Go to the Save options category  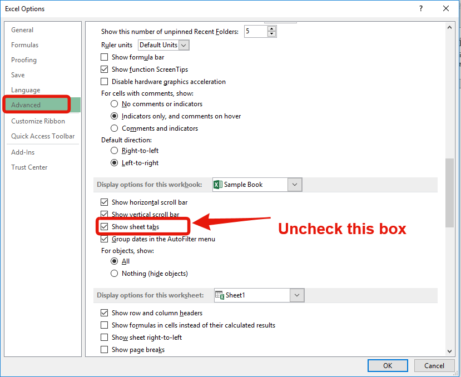pyautogui.click(x=18, y=75)
